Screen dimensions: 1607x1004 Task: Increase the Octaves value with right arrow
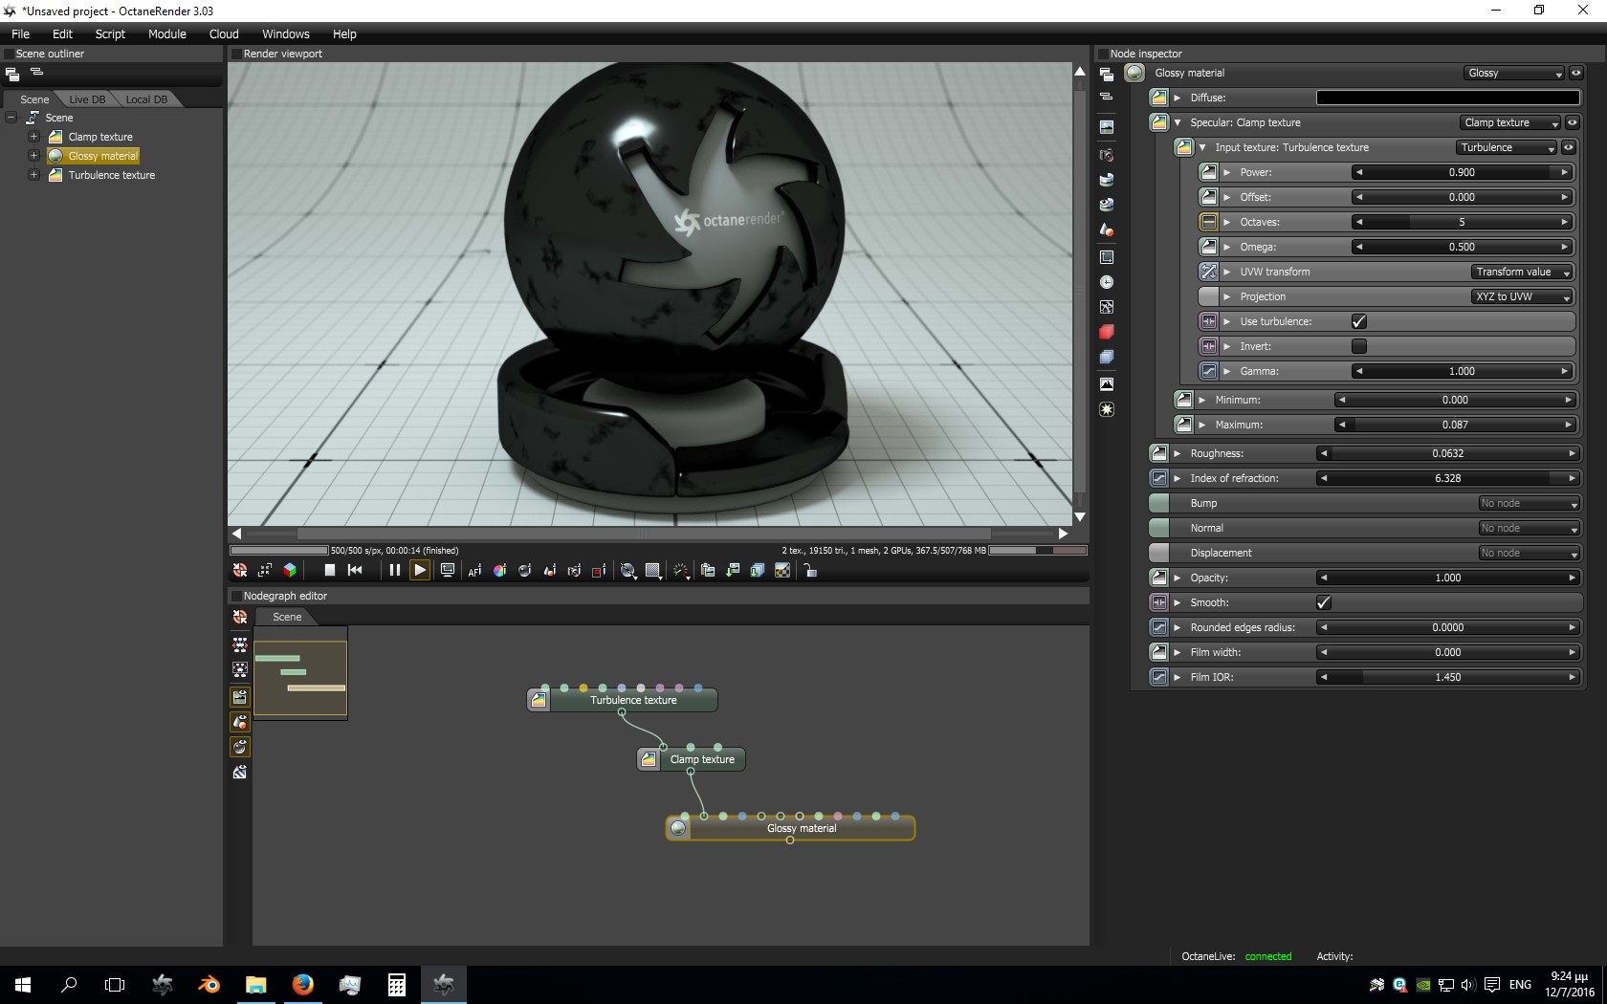pos(1565,222)
